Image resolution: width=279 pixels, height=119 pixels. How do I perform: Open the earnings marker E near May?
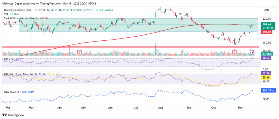point(79,52)
